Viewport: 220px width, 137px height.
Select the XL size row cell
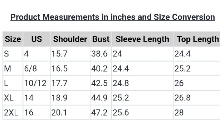tap(13, 98)
